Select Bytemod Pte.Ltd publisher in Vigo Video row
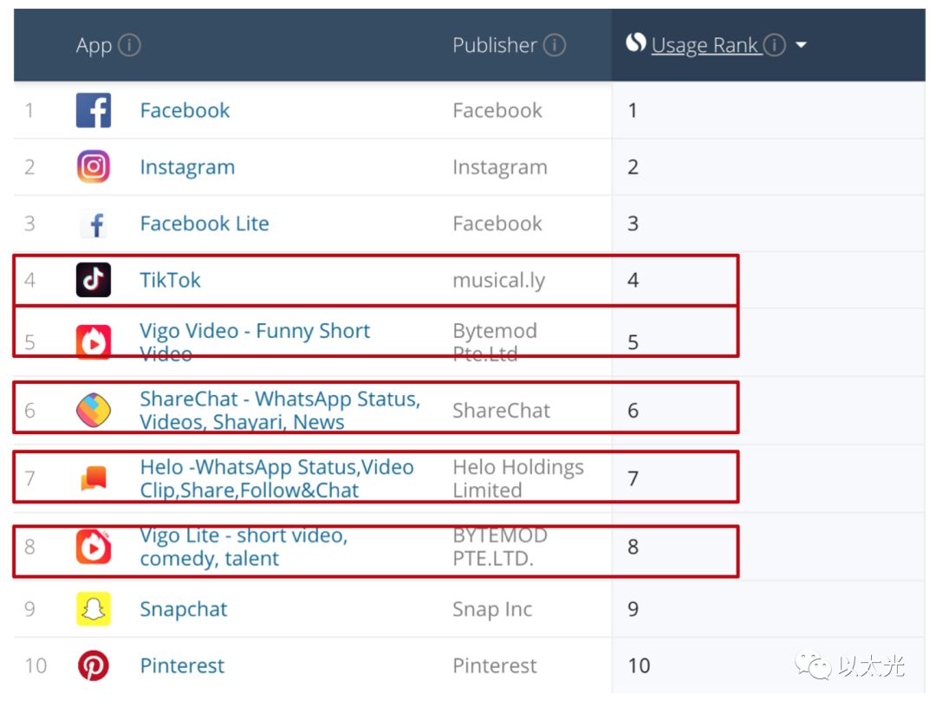The image size is (936, 707). [495, 342]
